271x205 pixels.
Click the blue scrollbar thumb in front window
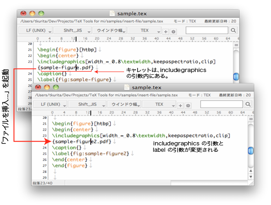[251, 150]
